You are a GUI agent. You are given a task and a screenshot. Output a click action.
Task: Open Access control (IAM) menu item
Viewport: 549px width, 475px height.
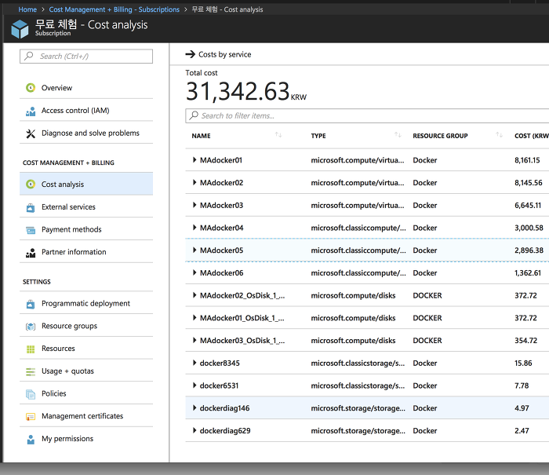[86, 111]
